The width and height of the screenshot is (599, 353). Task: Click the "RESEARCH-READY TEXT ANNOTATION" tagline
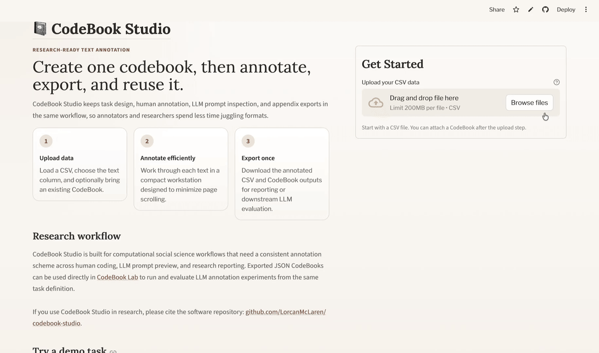(x=81, y=50)
